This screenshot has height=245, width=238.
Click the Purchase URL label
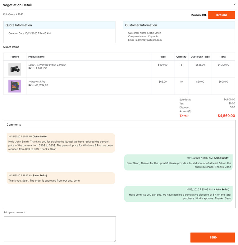click(199, 15)
